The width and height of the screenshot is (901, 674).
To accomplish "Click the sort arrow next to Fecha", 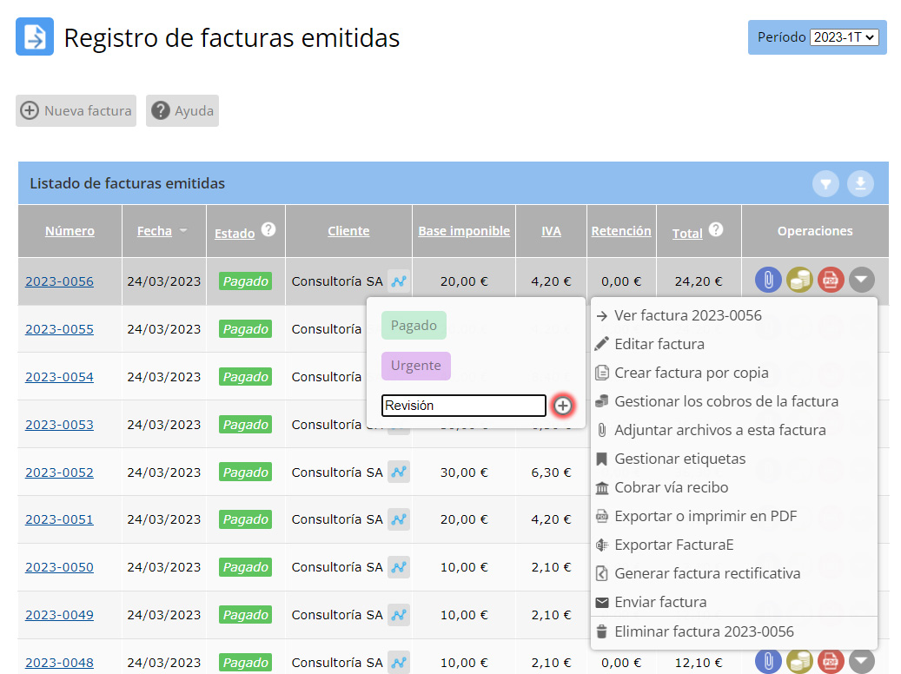I will pyautogui.click(x=183, y=230).
